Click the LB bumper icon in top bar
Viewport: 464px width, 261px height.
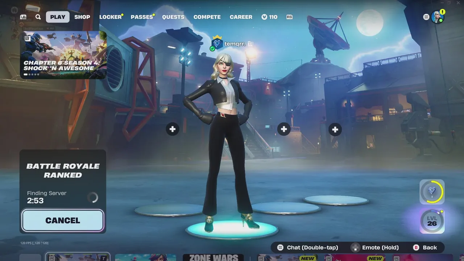23,17
